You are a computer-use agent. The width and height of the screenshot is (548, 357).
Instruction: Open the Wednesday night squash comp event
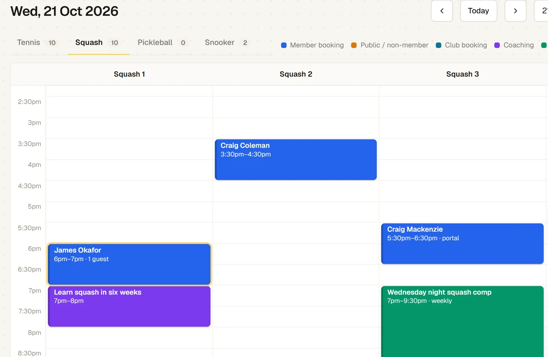pyautogui.click(x=462, y=322)
